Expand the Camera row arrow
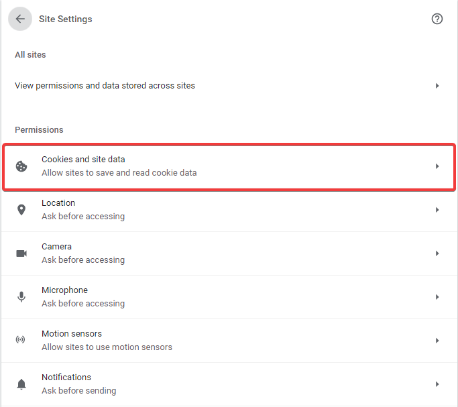Screen dimensions: 458x407 [x=437, y=253]
